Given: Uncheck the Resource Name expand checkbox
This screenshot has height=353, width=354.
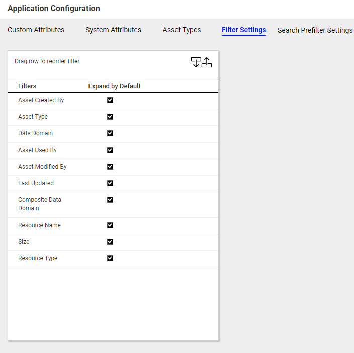Looking at the screenshot, I should [110, 225].
